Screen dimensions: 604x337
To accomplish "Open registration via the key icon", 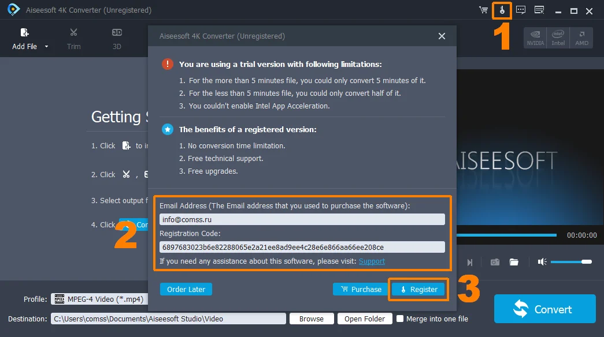I will point(502,10).
